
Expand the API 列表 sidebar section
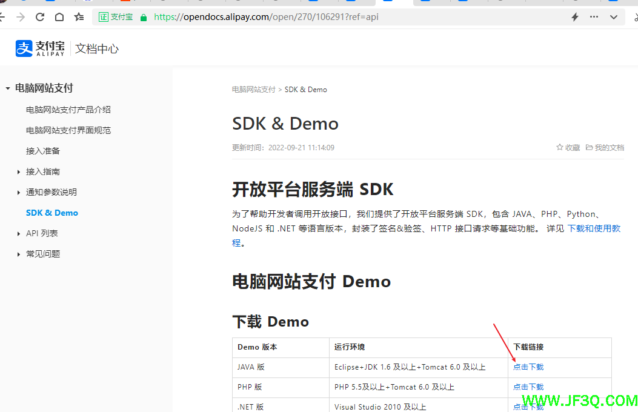[x=19, y=234]
